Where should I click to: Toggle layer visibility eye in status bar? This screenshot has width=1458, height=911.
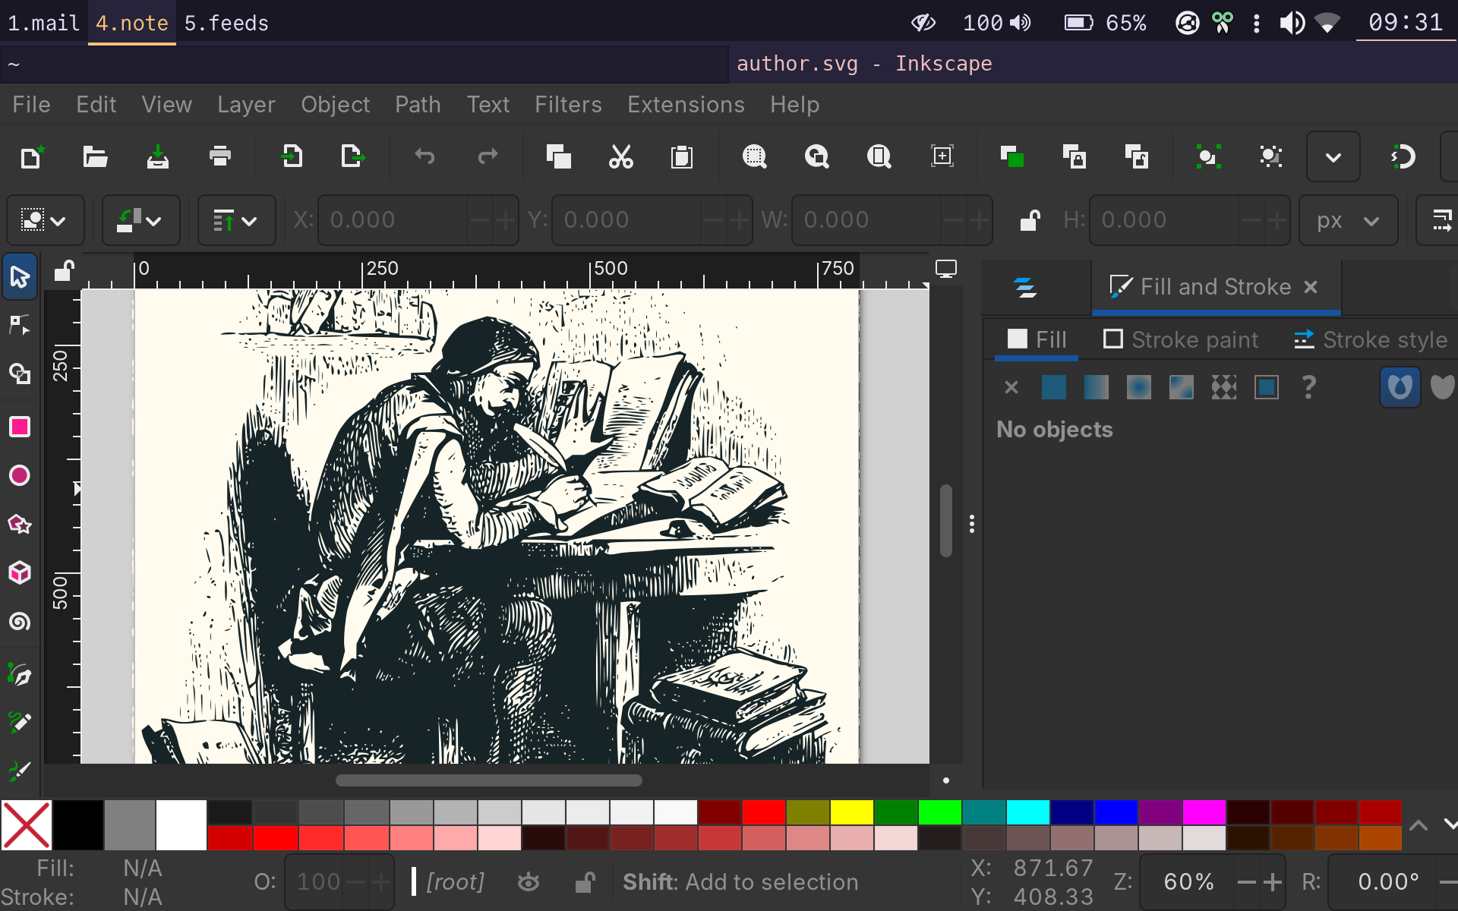[x=529, y=882]
